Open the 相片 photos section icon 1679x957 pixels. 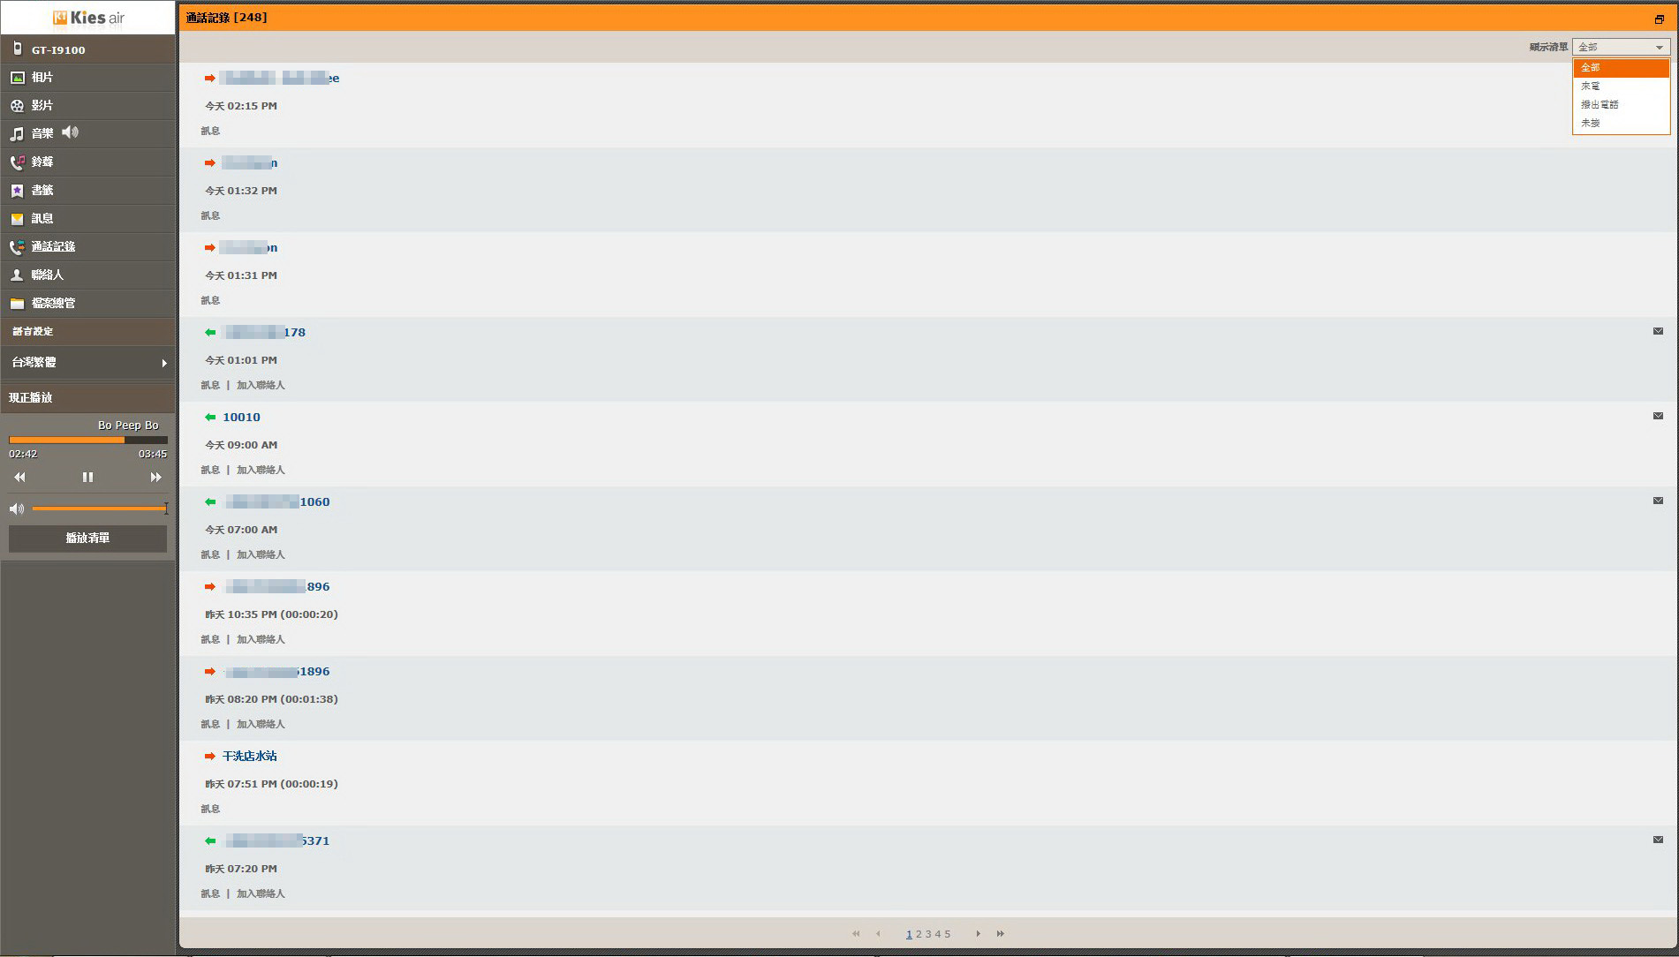17,78
